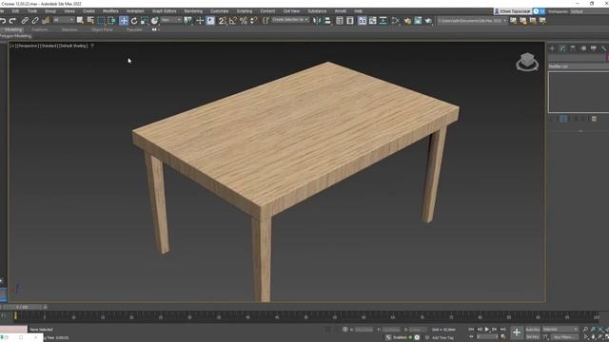The image size is (609, 342).
Task: Activate the Select and Rotate tool
Action: [x=134, y=21]
